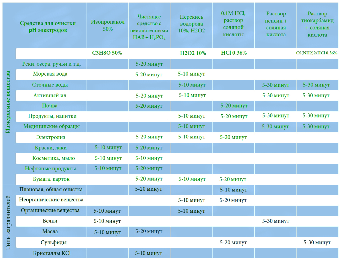Click the C3H8O 50% formula cell
This screenshot has height=261, width=340.
point(107,53)
